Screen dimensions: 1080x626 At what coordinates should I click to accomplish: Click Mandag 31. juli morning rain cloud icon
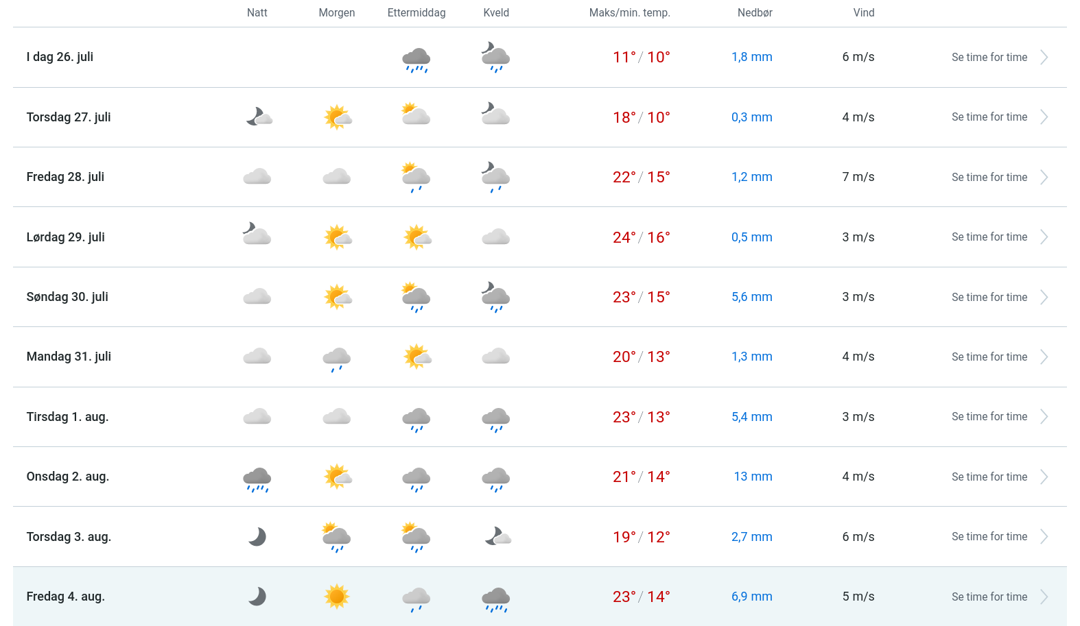point(337,359)
